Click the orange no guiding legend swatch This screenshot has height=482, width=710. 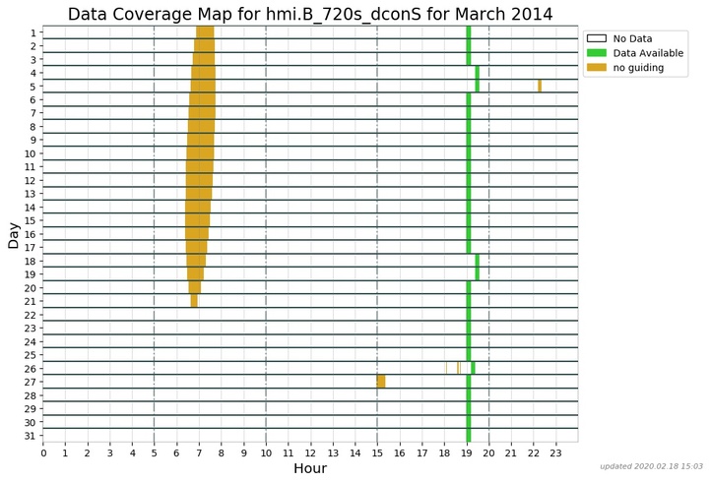[x=597, y=68]
